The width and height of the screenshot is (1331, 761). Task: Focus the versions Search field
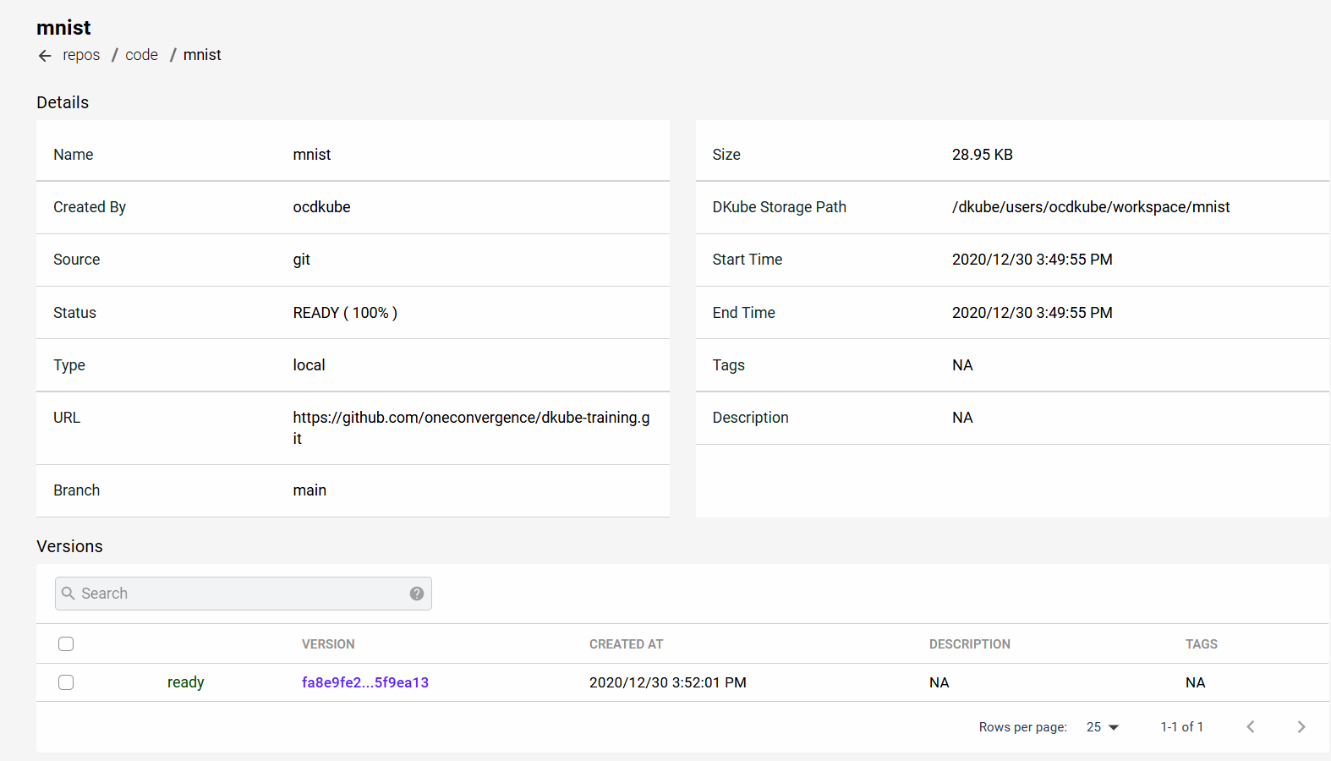click(244, 594)
